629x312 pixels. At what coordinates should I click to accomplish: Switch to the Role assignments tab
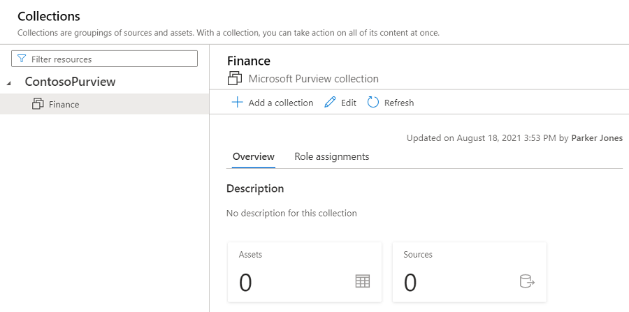point(331,156)
